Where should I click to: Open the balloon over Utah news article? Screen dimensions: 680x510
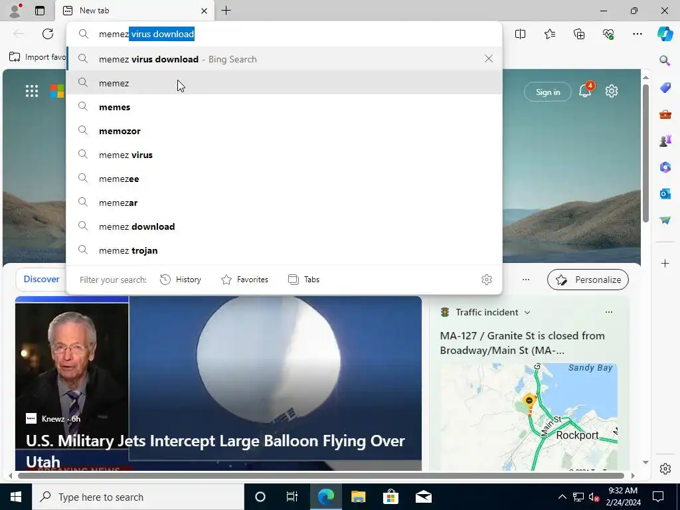218,383
